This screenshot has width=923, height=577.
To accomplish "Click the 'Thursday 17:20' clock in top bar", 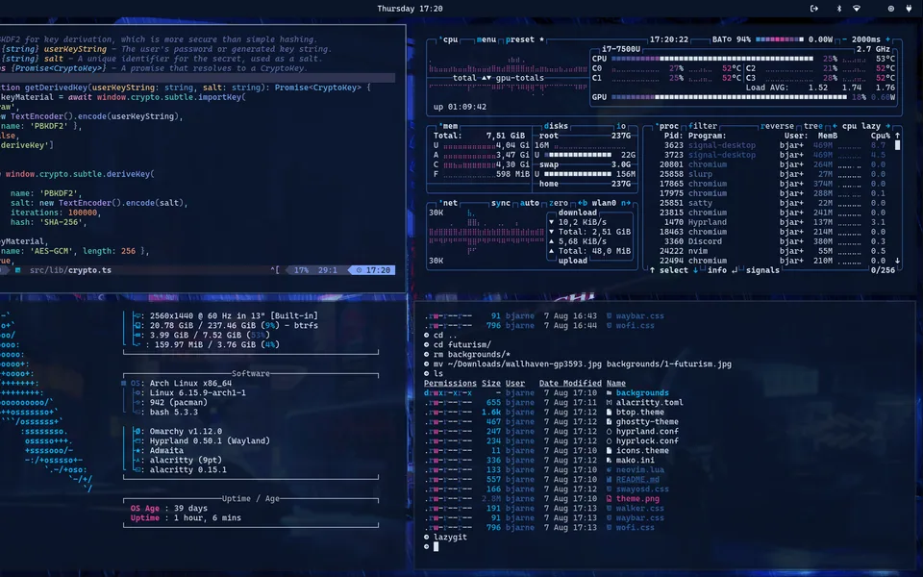I will 410,9.
